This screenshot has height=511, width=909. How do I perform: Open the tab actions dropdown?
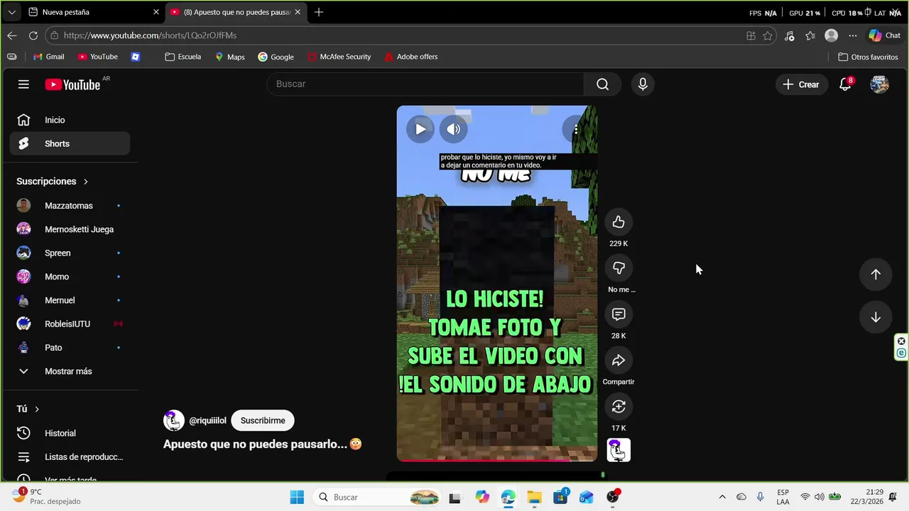click(11, 12)
